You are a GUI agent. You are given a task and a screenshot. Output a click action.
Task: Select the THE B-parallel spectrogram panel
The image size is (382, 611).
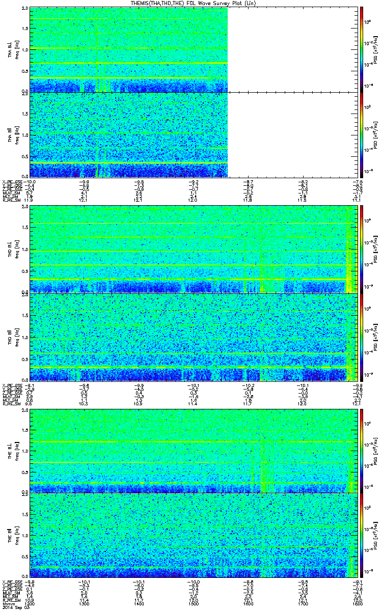(x=193, y=535)
